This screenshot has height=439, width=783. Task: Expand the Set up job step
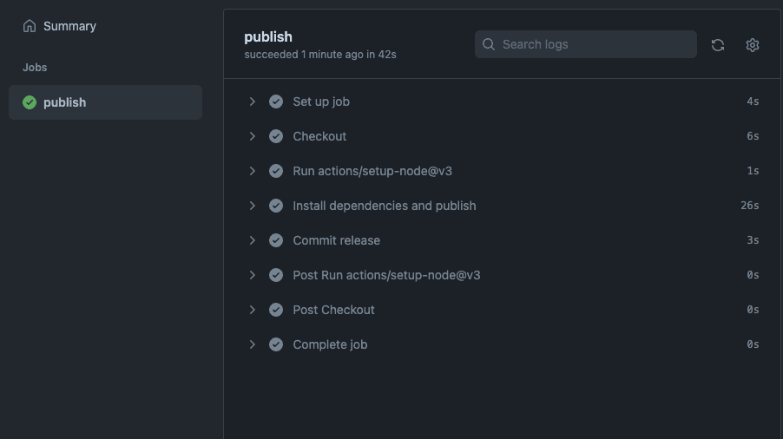tap(253, 102)
